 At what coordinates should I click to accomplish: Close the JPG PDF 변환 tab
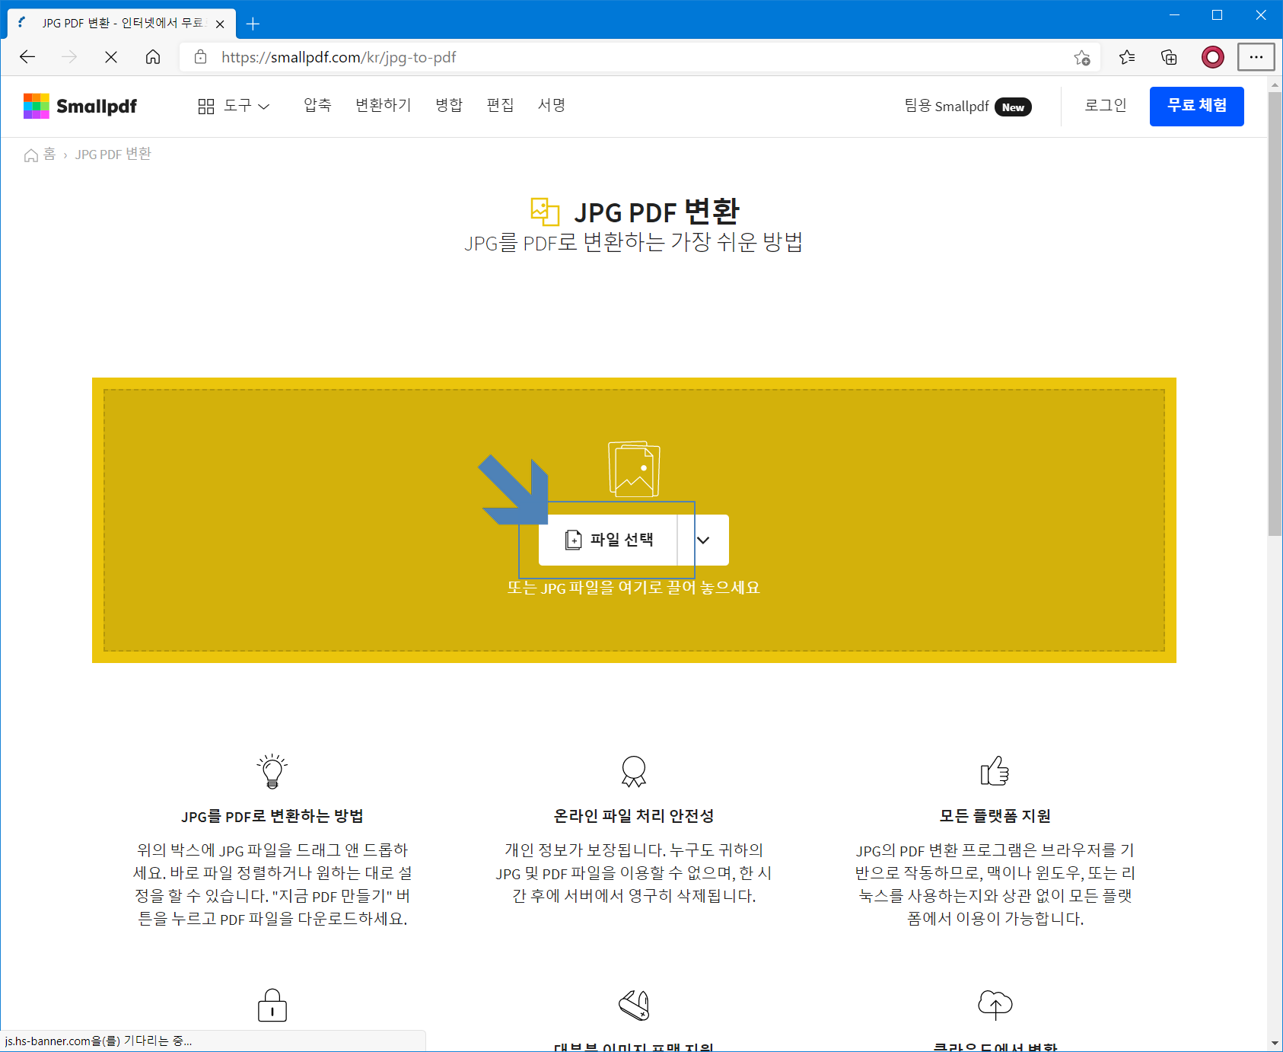point(220,24)
